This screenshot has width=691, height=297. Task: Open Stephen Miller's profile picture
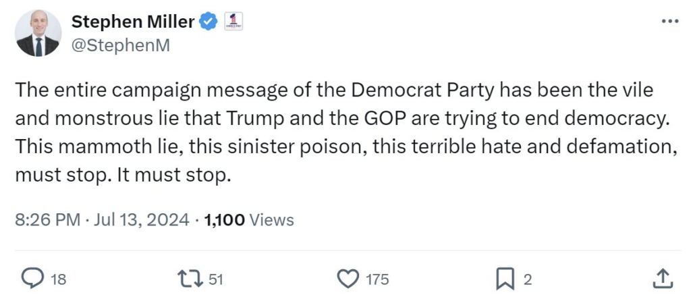click(38, 33)
